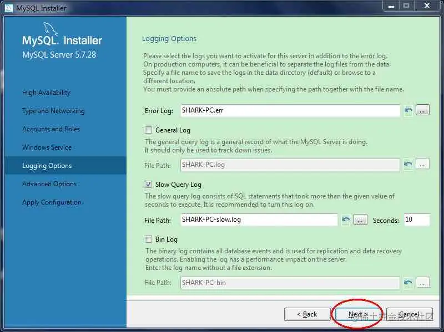Minimize the MySQL Installer window
The height and width of the screenshot is (332, 444).
(x=391, y=6)
